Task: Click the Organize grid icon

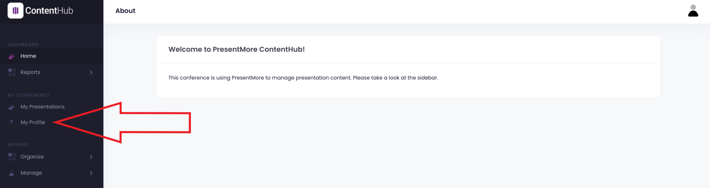Action: (x=12, y=157)
